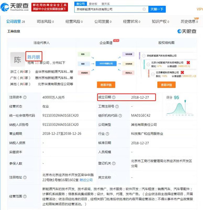Click the 天眼一下 search button
203x210 pixels.
[x=157, y=9]
